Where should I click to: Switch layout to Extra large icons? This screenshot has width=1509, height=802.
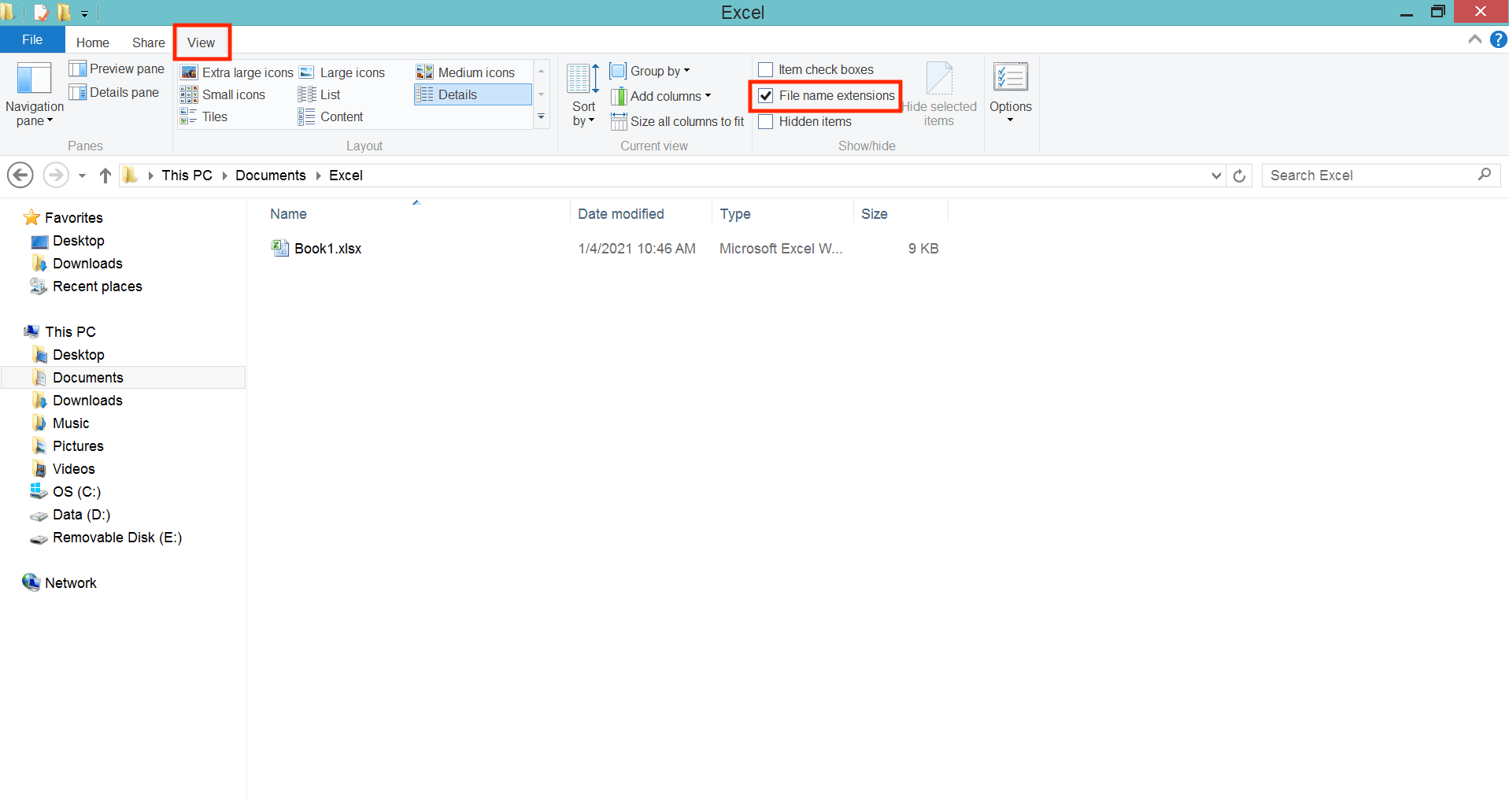point(236,72)
